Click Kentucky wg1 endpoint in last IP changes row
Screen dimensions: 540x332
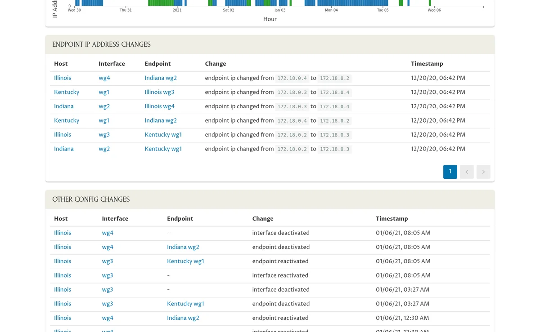[x=163, y=149]
